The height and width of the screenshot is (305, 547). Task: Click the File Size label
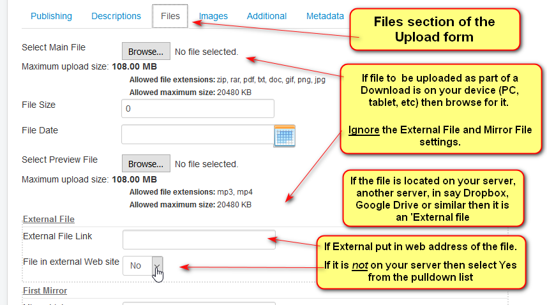(38, 105)
